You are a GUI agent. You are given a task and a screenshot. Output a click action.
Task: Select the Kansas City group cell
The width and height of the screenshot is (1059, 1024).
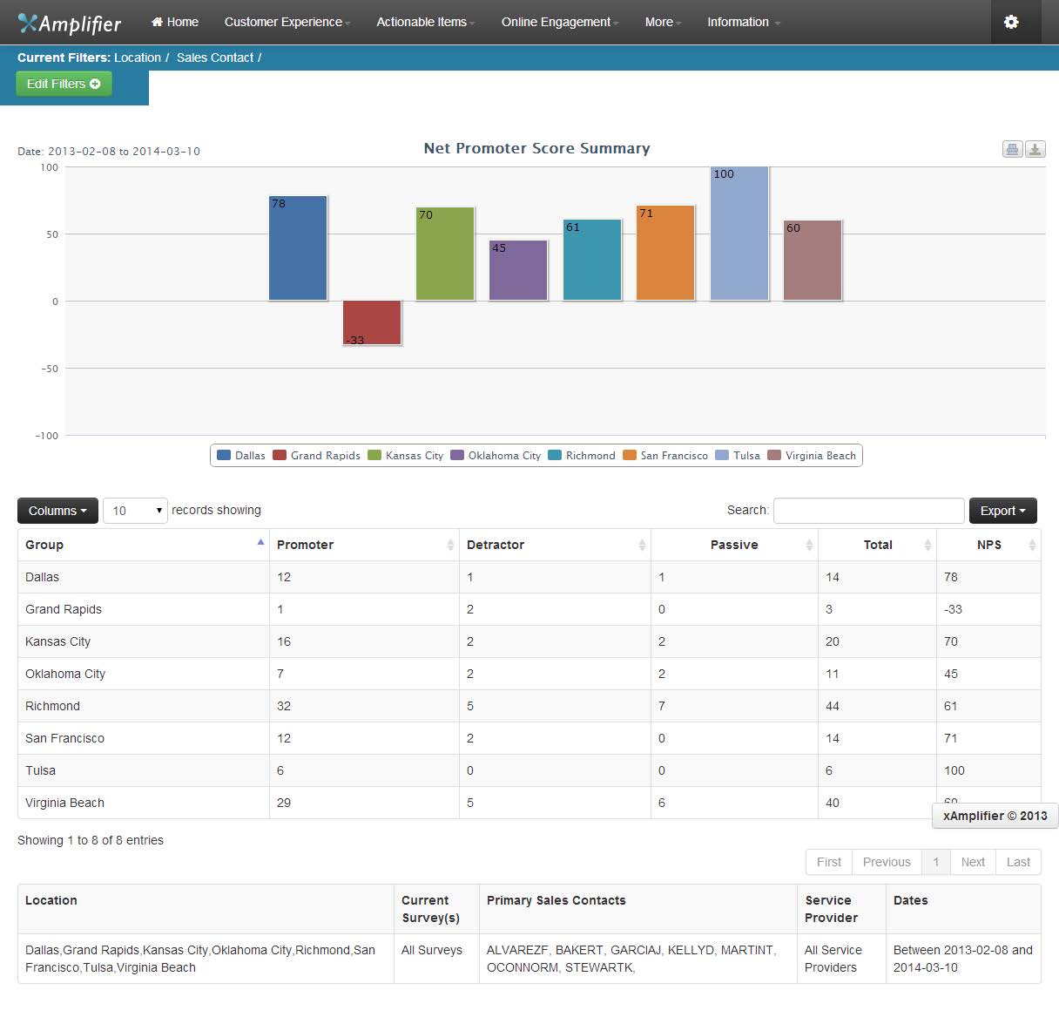point(144,641)
